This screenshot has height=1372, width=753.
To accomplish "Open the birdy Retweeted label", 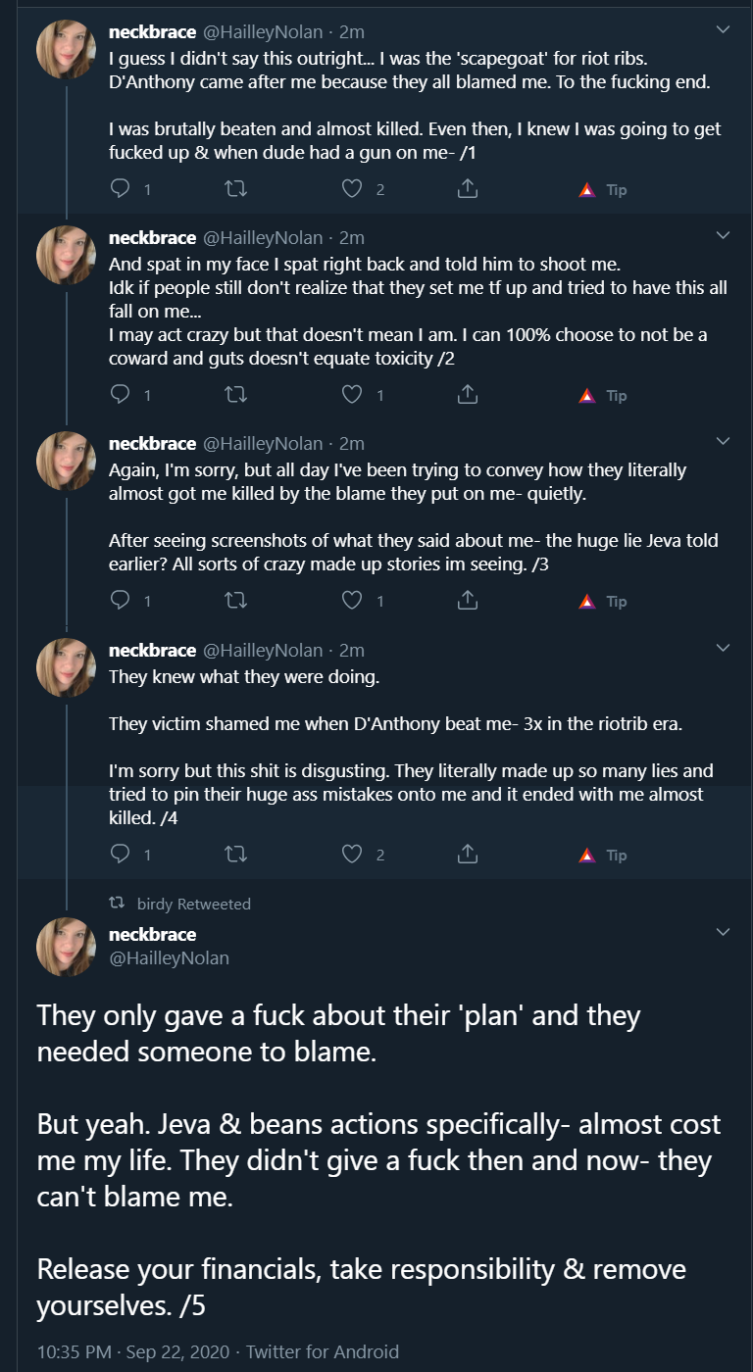I will click(x=194, y=904).
